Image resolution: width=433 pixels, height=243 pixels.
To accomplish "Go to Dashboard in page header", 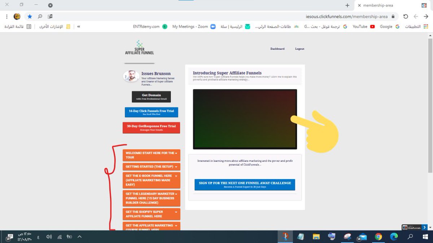I will [277, 49].
